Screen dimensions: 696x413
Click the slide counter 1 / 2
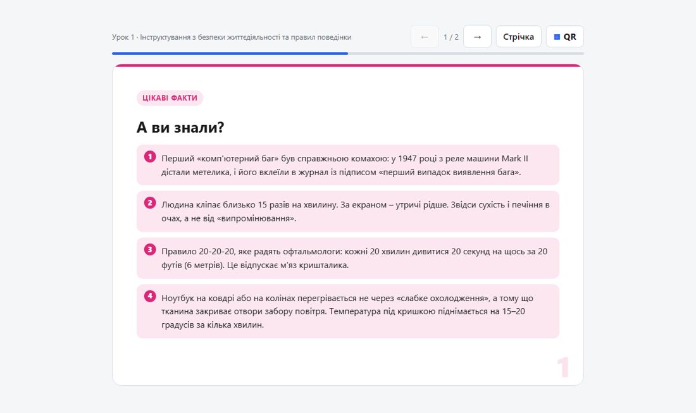coord(451,37)
